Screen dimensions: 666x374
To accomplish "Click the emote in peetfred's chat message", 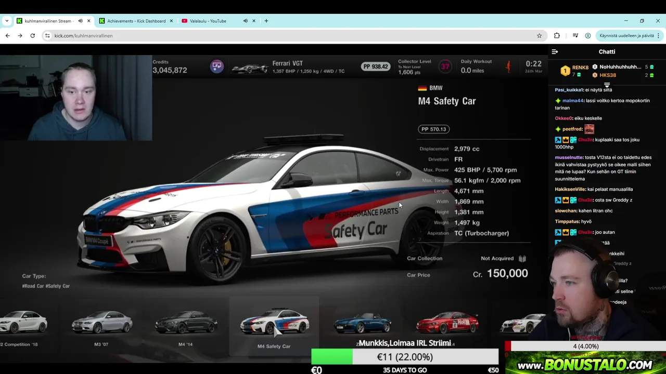I will click(589, 129).
